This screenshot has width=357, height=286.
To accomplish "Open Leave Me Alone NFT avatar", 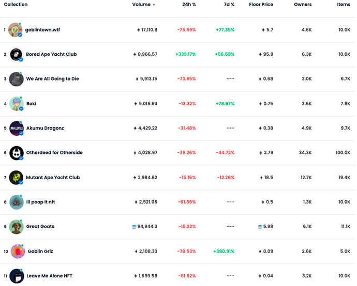I will point(17,276).
